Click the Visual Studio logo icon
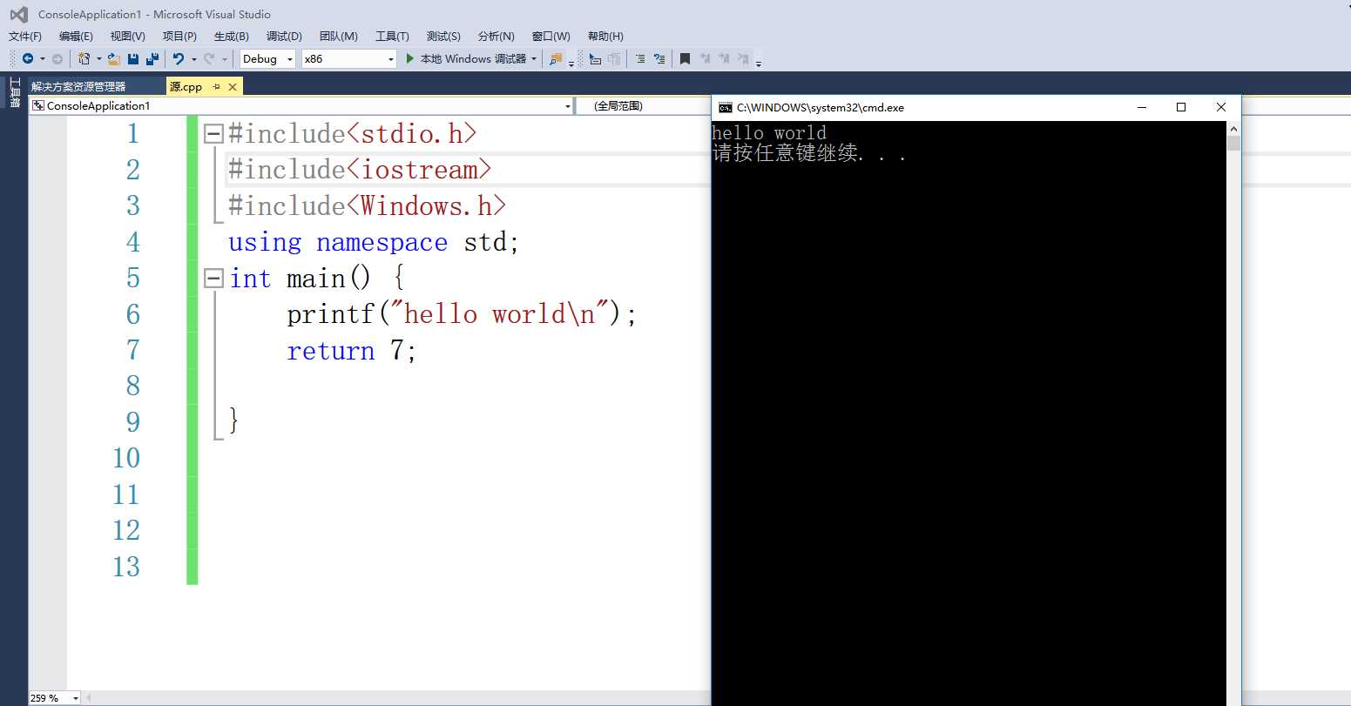The image size is (1351, 706). (18, 14)
